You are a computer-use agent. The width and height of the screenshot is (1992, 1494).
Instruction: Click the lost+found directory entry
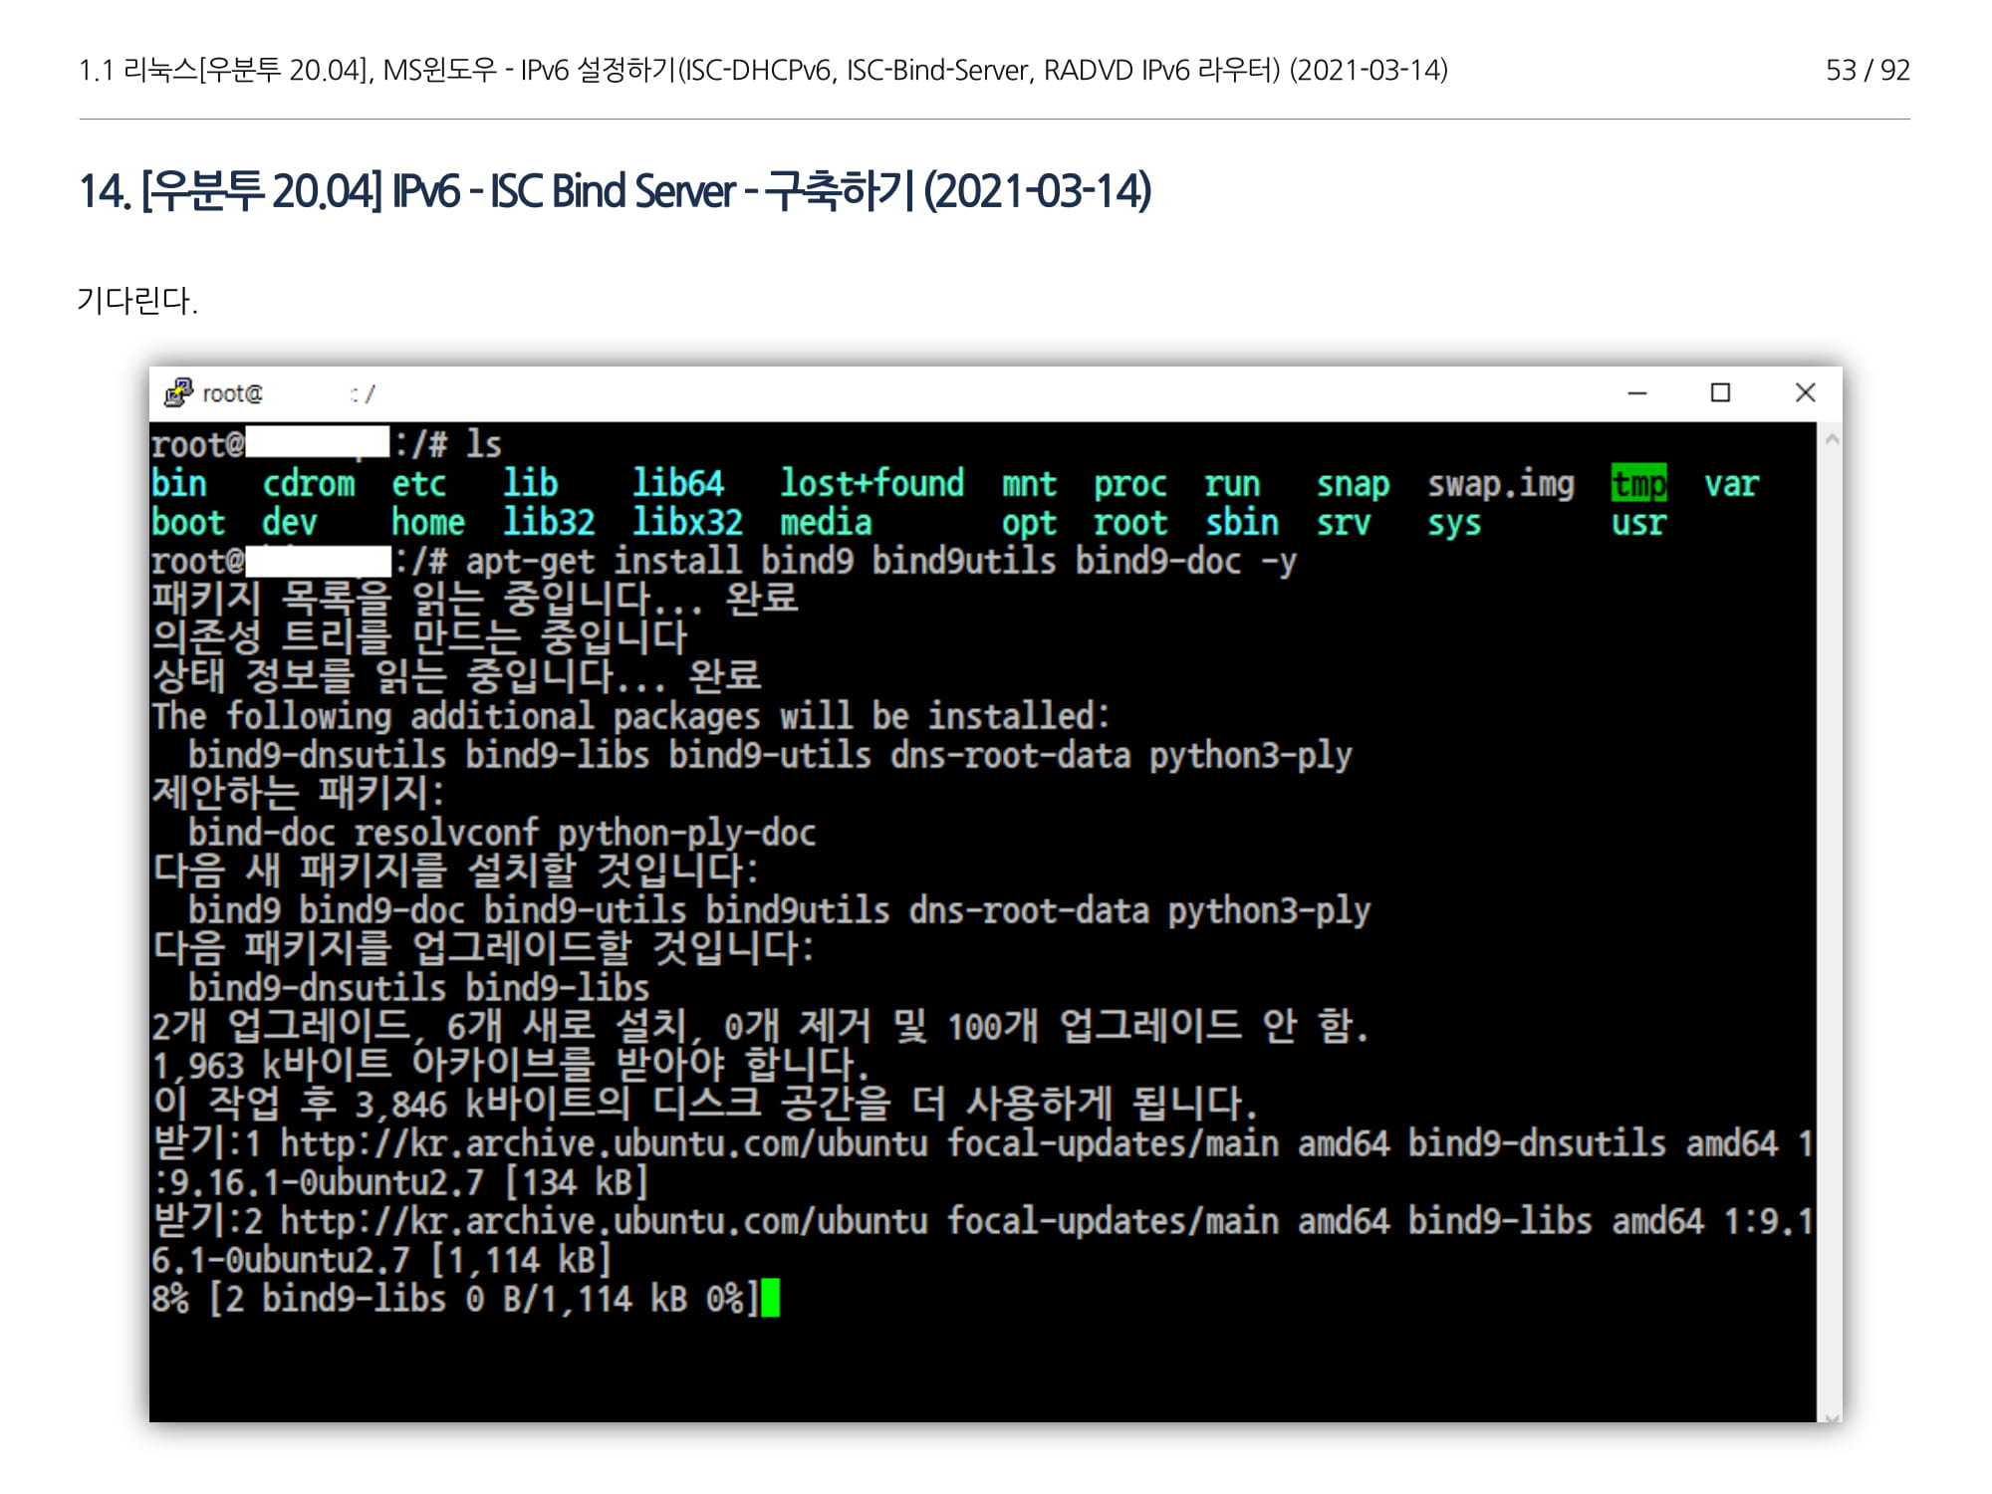871,484
